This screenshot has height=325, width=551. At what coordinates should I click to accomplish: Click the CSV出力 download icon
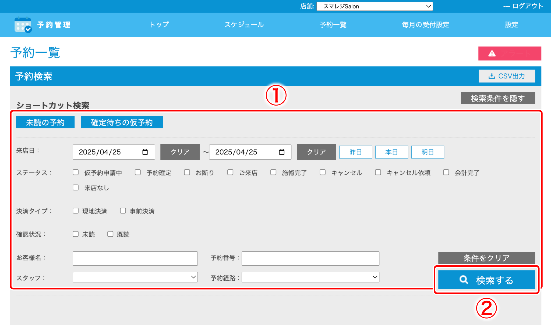tap(492, 76)
